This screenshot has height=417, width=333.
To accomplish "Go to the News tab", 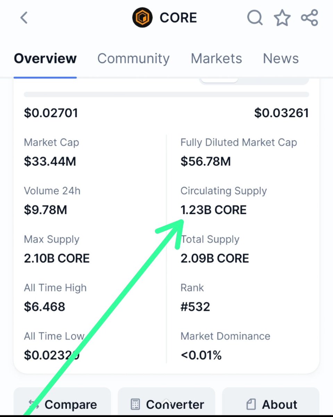I will [281, 58].
